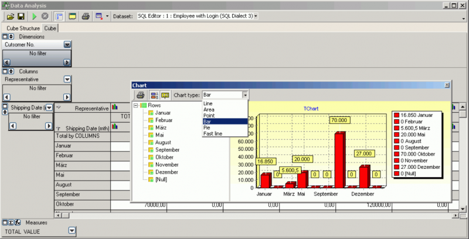Click the up-down arrows beside Columns
The height and width of the screenshot is (239, 469).
click(11, 71)
